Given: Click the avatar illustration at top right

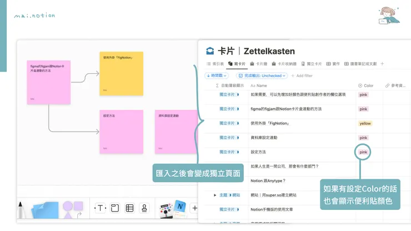Looking at the screenshot, I should click(x=389, y=16).
